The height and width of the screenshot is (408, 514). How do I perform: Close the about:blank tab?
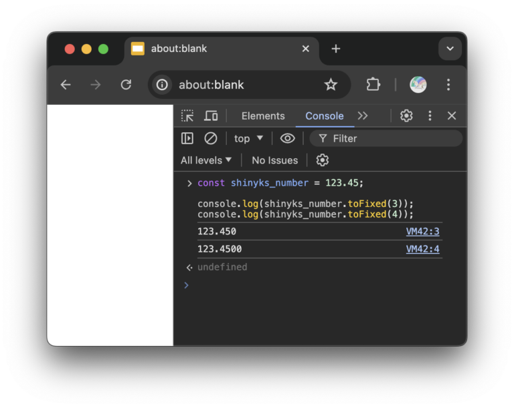(x=305, y=49)
